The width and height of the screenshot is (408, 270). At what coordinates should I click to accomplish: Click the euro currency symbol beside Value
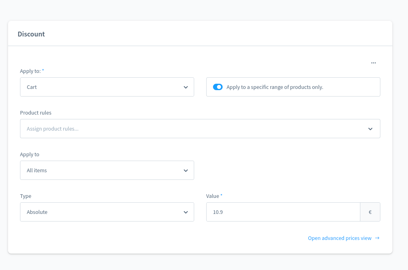click(x=370, y=212)
